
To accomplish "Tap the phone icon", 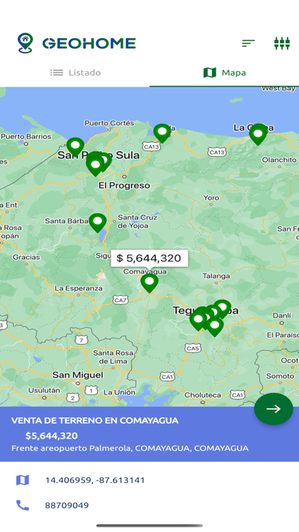I will tap(22, 505).
